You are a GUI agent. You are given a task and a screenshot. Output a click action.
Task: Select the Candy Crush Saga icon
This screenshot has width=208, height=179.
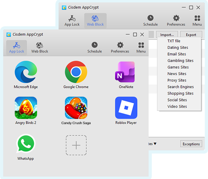coord(76,108)
